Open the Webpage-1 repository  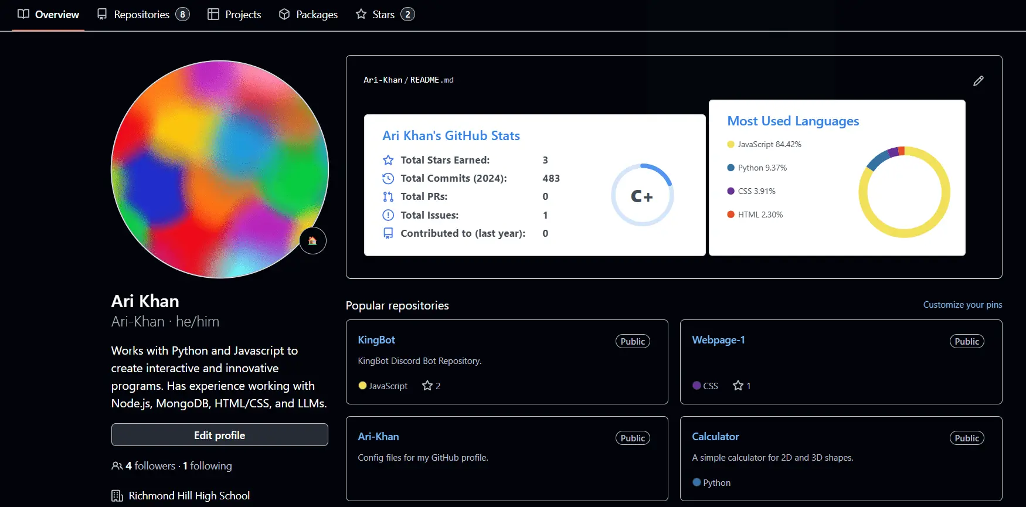718,340
